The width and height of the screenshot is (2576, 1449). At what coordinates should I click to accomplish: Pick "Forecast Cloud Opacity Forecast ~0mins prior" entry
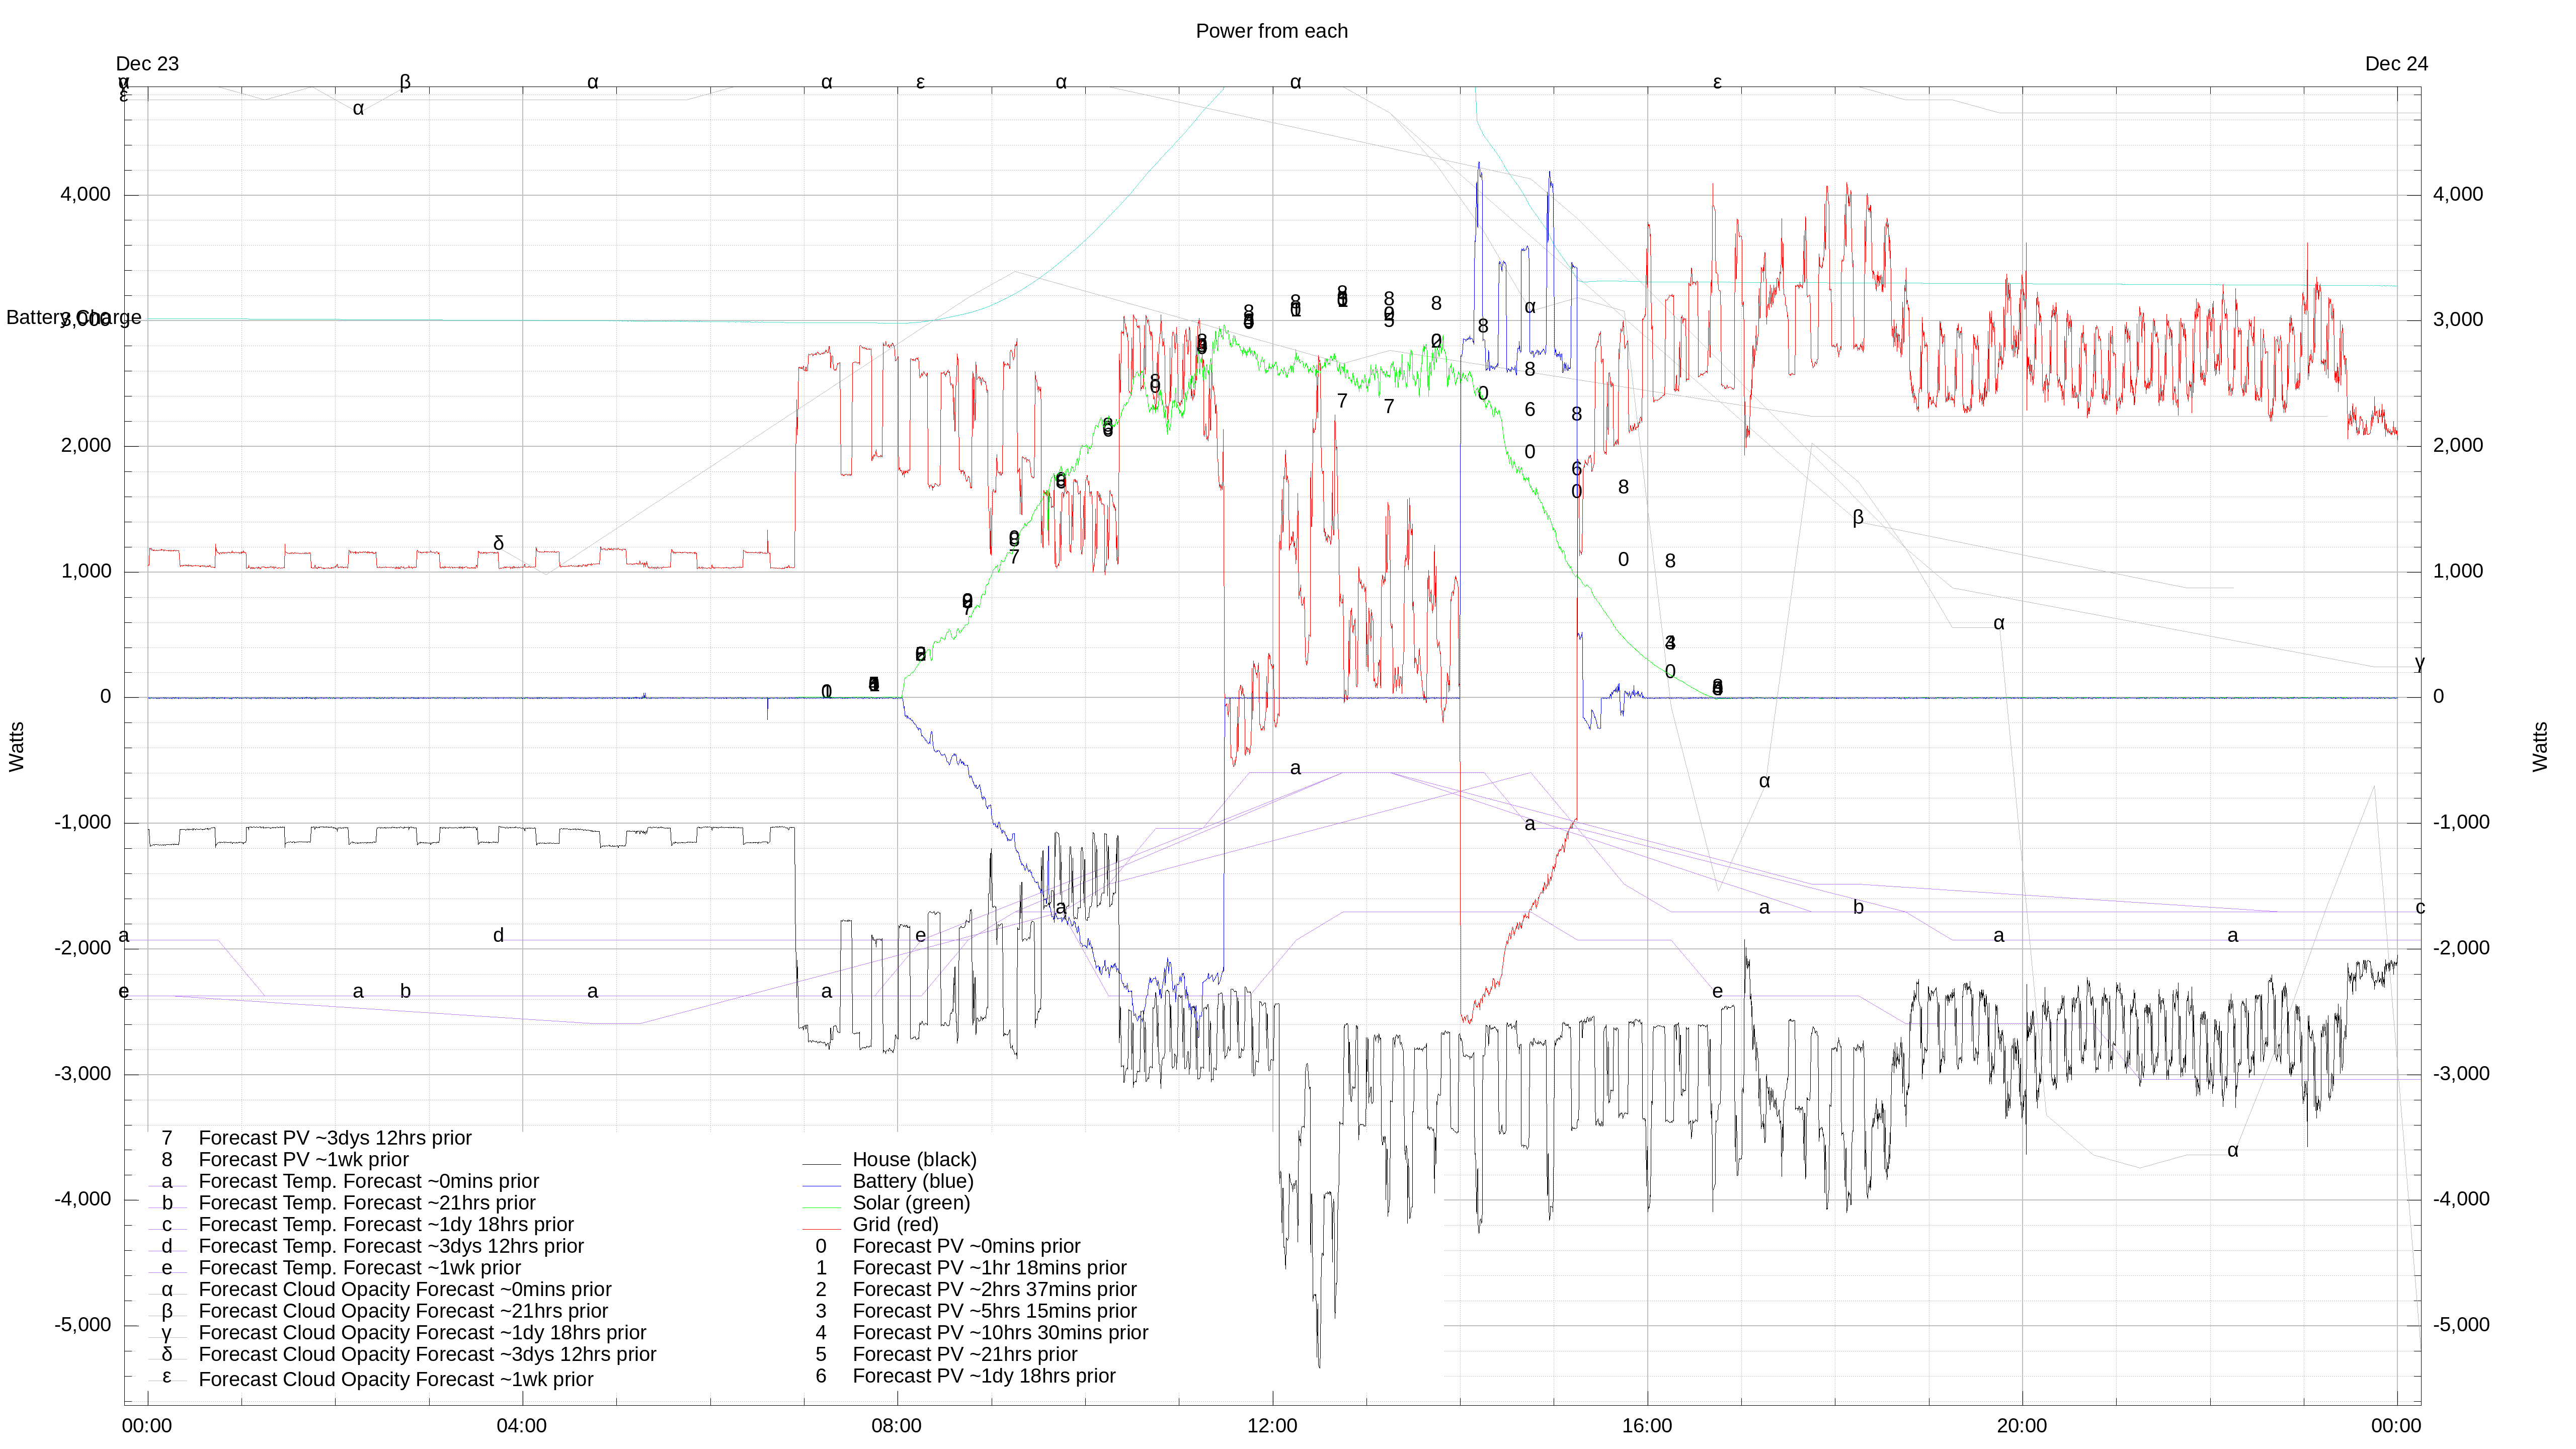pyautogui.click(x=405, y=1290)
